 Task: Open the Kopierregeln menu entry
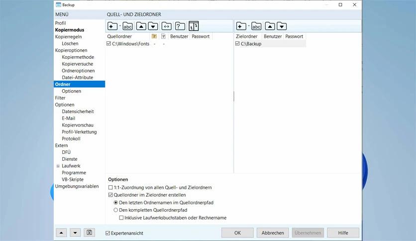pos(68,37)
